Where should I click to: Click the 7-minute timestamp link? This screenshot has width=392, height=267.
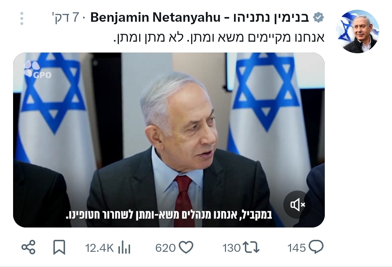pos(65,18)
